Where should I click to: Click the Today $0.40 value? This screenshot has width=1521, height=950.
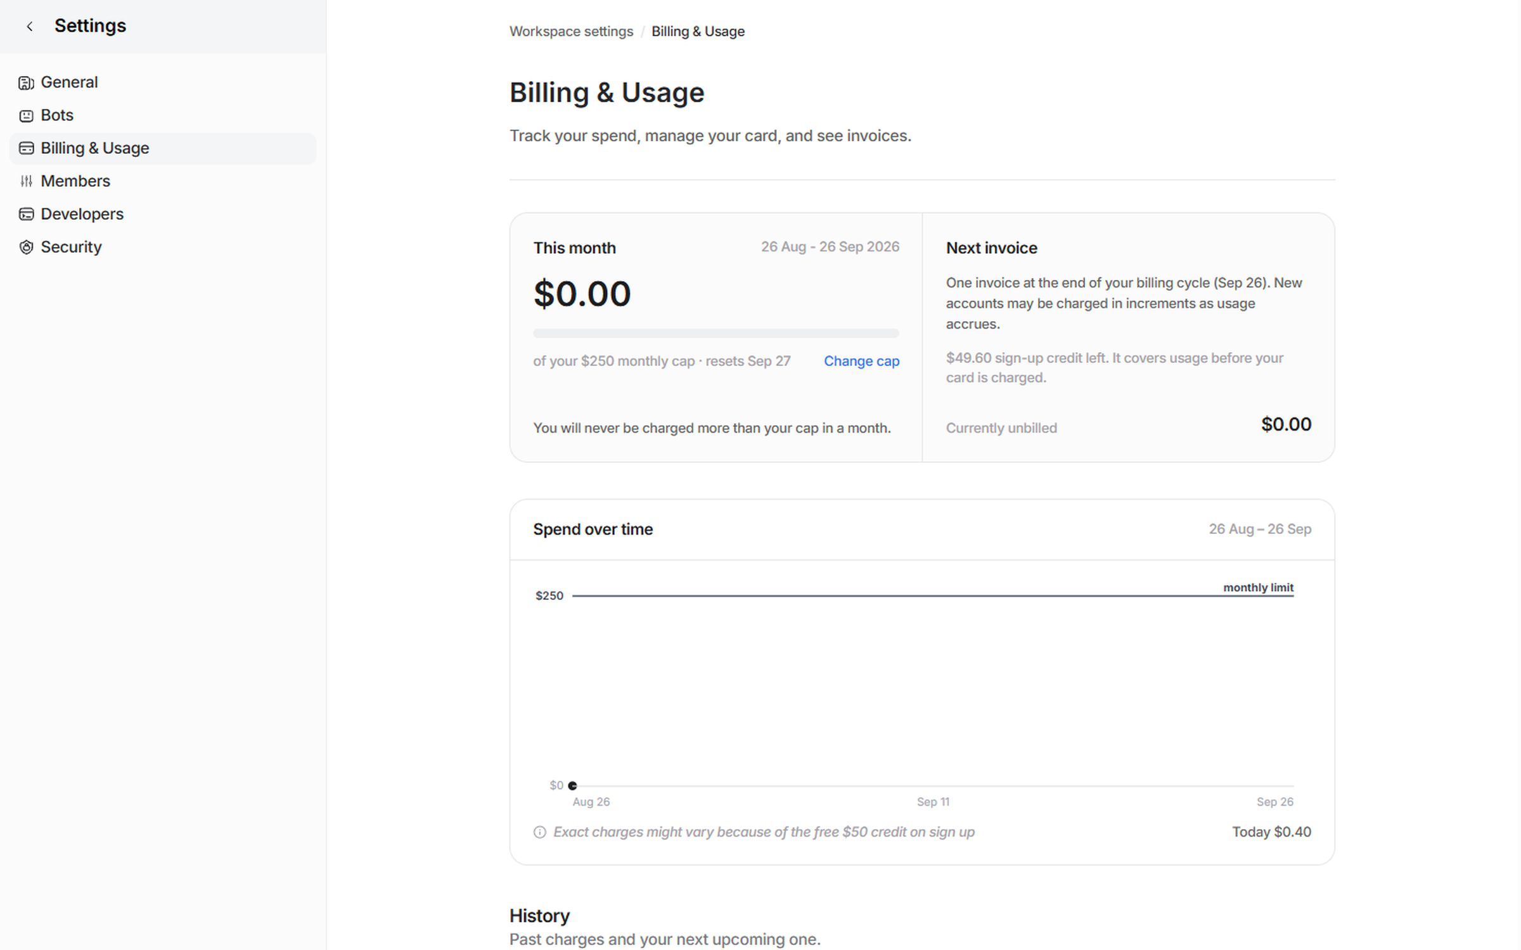click(1271, 832)
